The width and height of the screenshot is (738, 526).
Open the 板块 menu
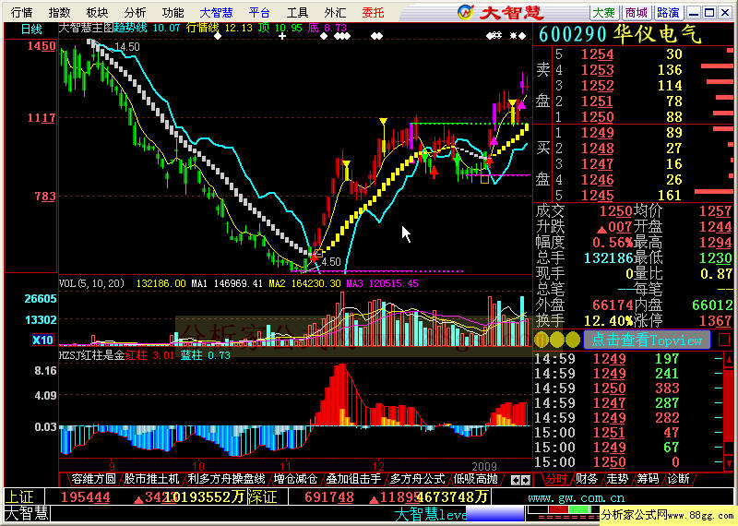(97, 12)
